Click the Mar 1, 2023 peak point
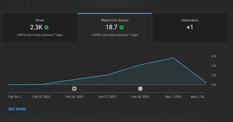Viewport: 233px width, 122px height. tap(173, 58)
